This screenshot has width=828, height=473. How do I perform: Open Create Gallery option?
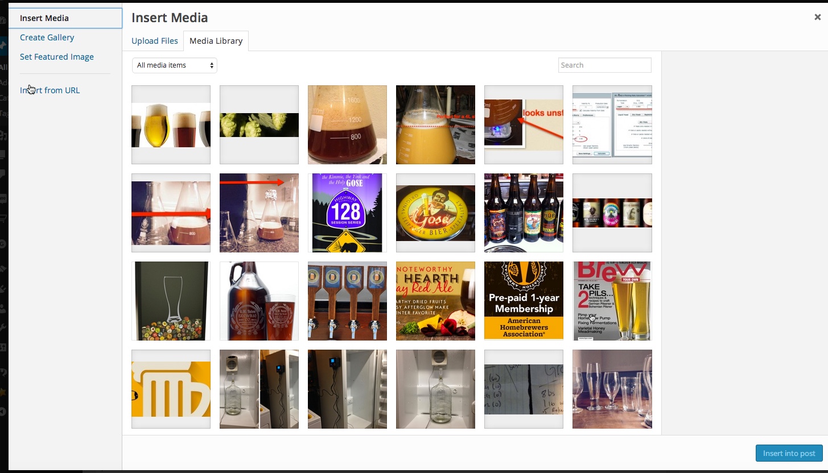[x=47, y=38]
